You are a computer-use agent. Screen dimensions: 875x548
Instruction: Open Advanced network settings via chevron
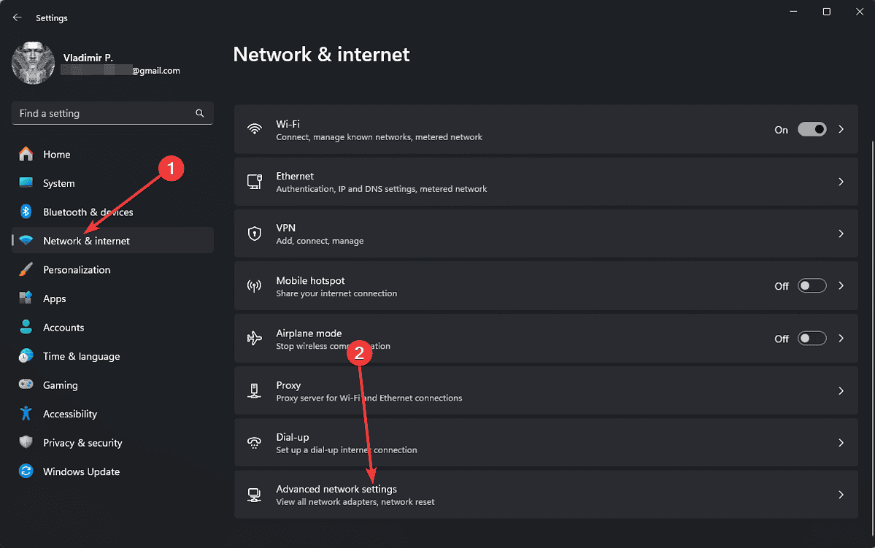click(841, 495)
